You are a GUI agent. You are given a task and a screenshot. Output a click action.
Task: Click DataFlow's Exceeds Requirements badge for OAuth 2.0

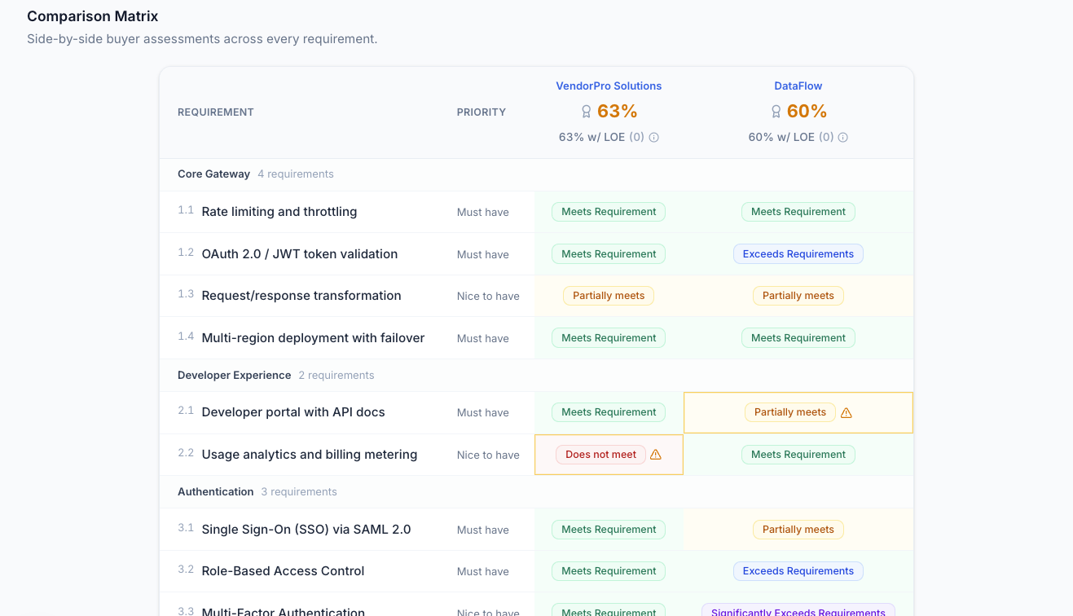click(798, 254)
